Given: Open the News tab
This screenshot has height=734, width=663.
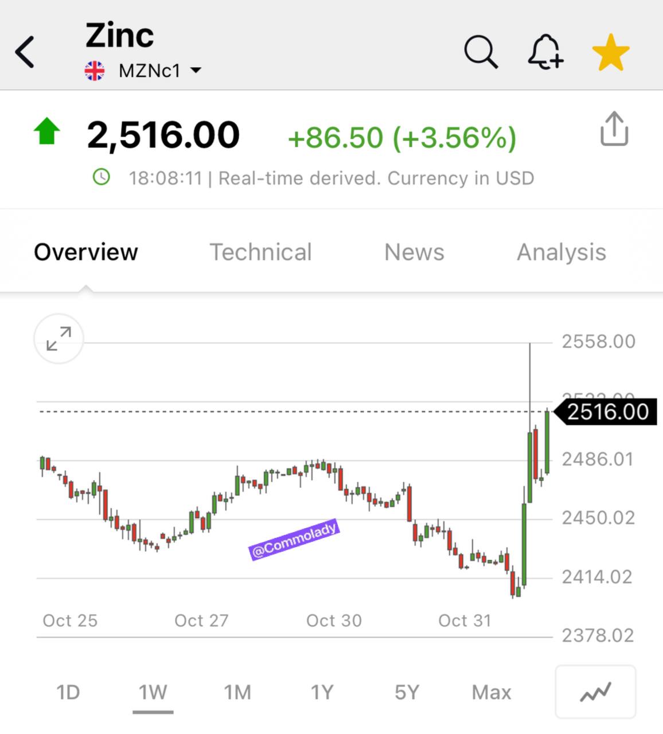Looking at the screenshot, I should [x=414, y=252].
